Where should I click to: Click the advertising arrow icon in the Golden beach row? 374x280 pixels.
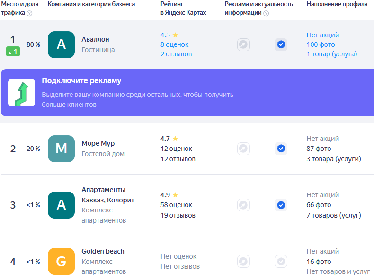pos(243,262)
